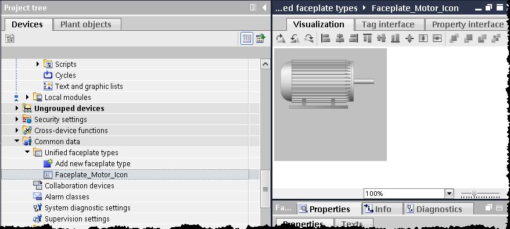Click the center-on-screen alignment icon
This screenshot has width=510, height=229.
(410, 38)
